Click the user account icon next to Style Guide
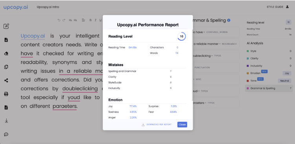This screenshot has width=295, height=144. tap(287, 7)
